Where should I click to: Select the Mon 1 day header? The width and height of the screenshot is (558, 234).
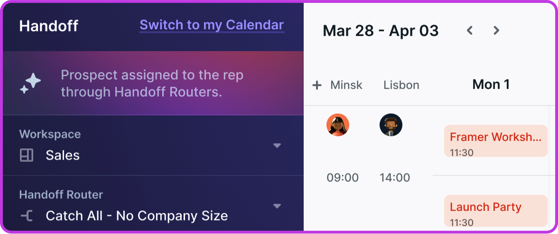click(x=491, y=84)
